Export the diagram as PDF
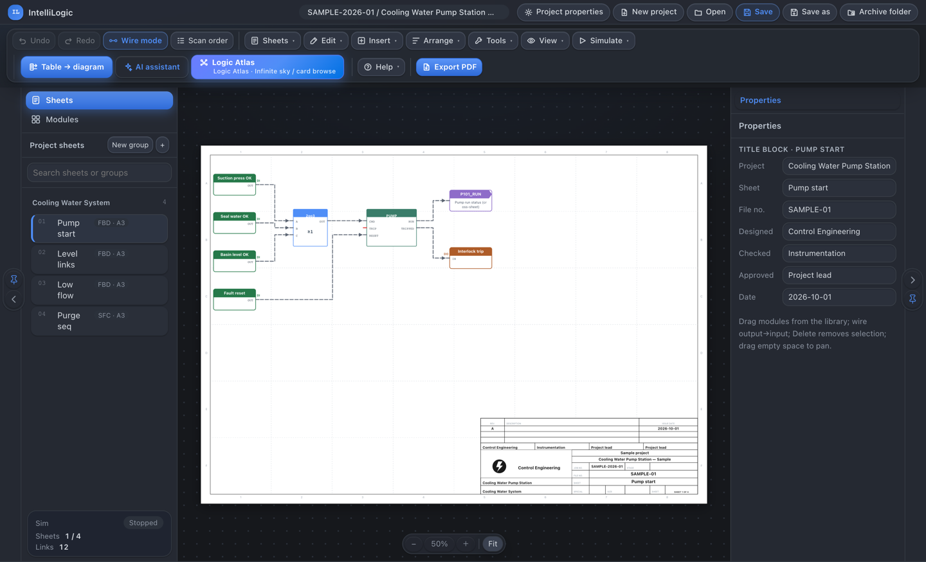The height and width of the screenshot is (562, 926). coord(449,67)
